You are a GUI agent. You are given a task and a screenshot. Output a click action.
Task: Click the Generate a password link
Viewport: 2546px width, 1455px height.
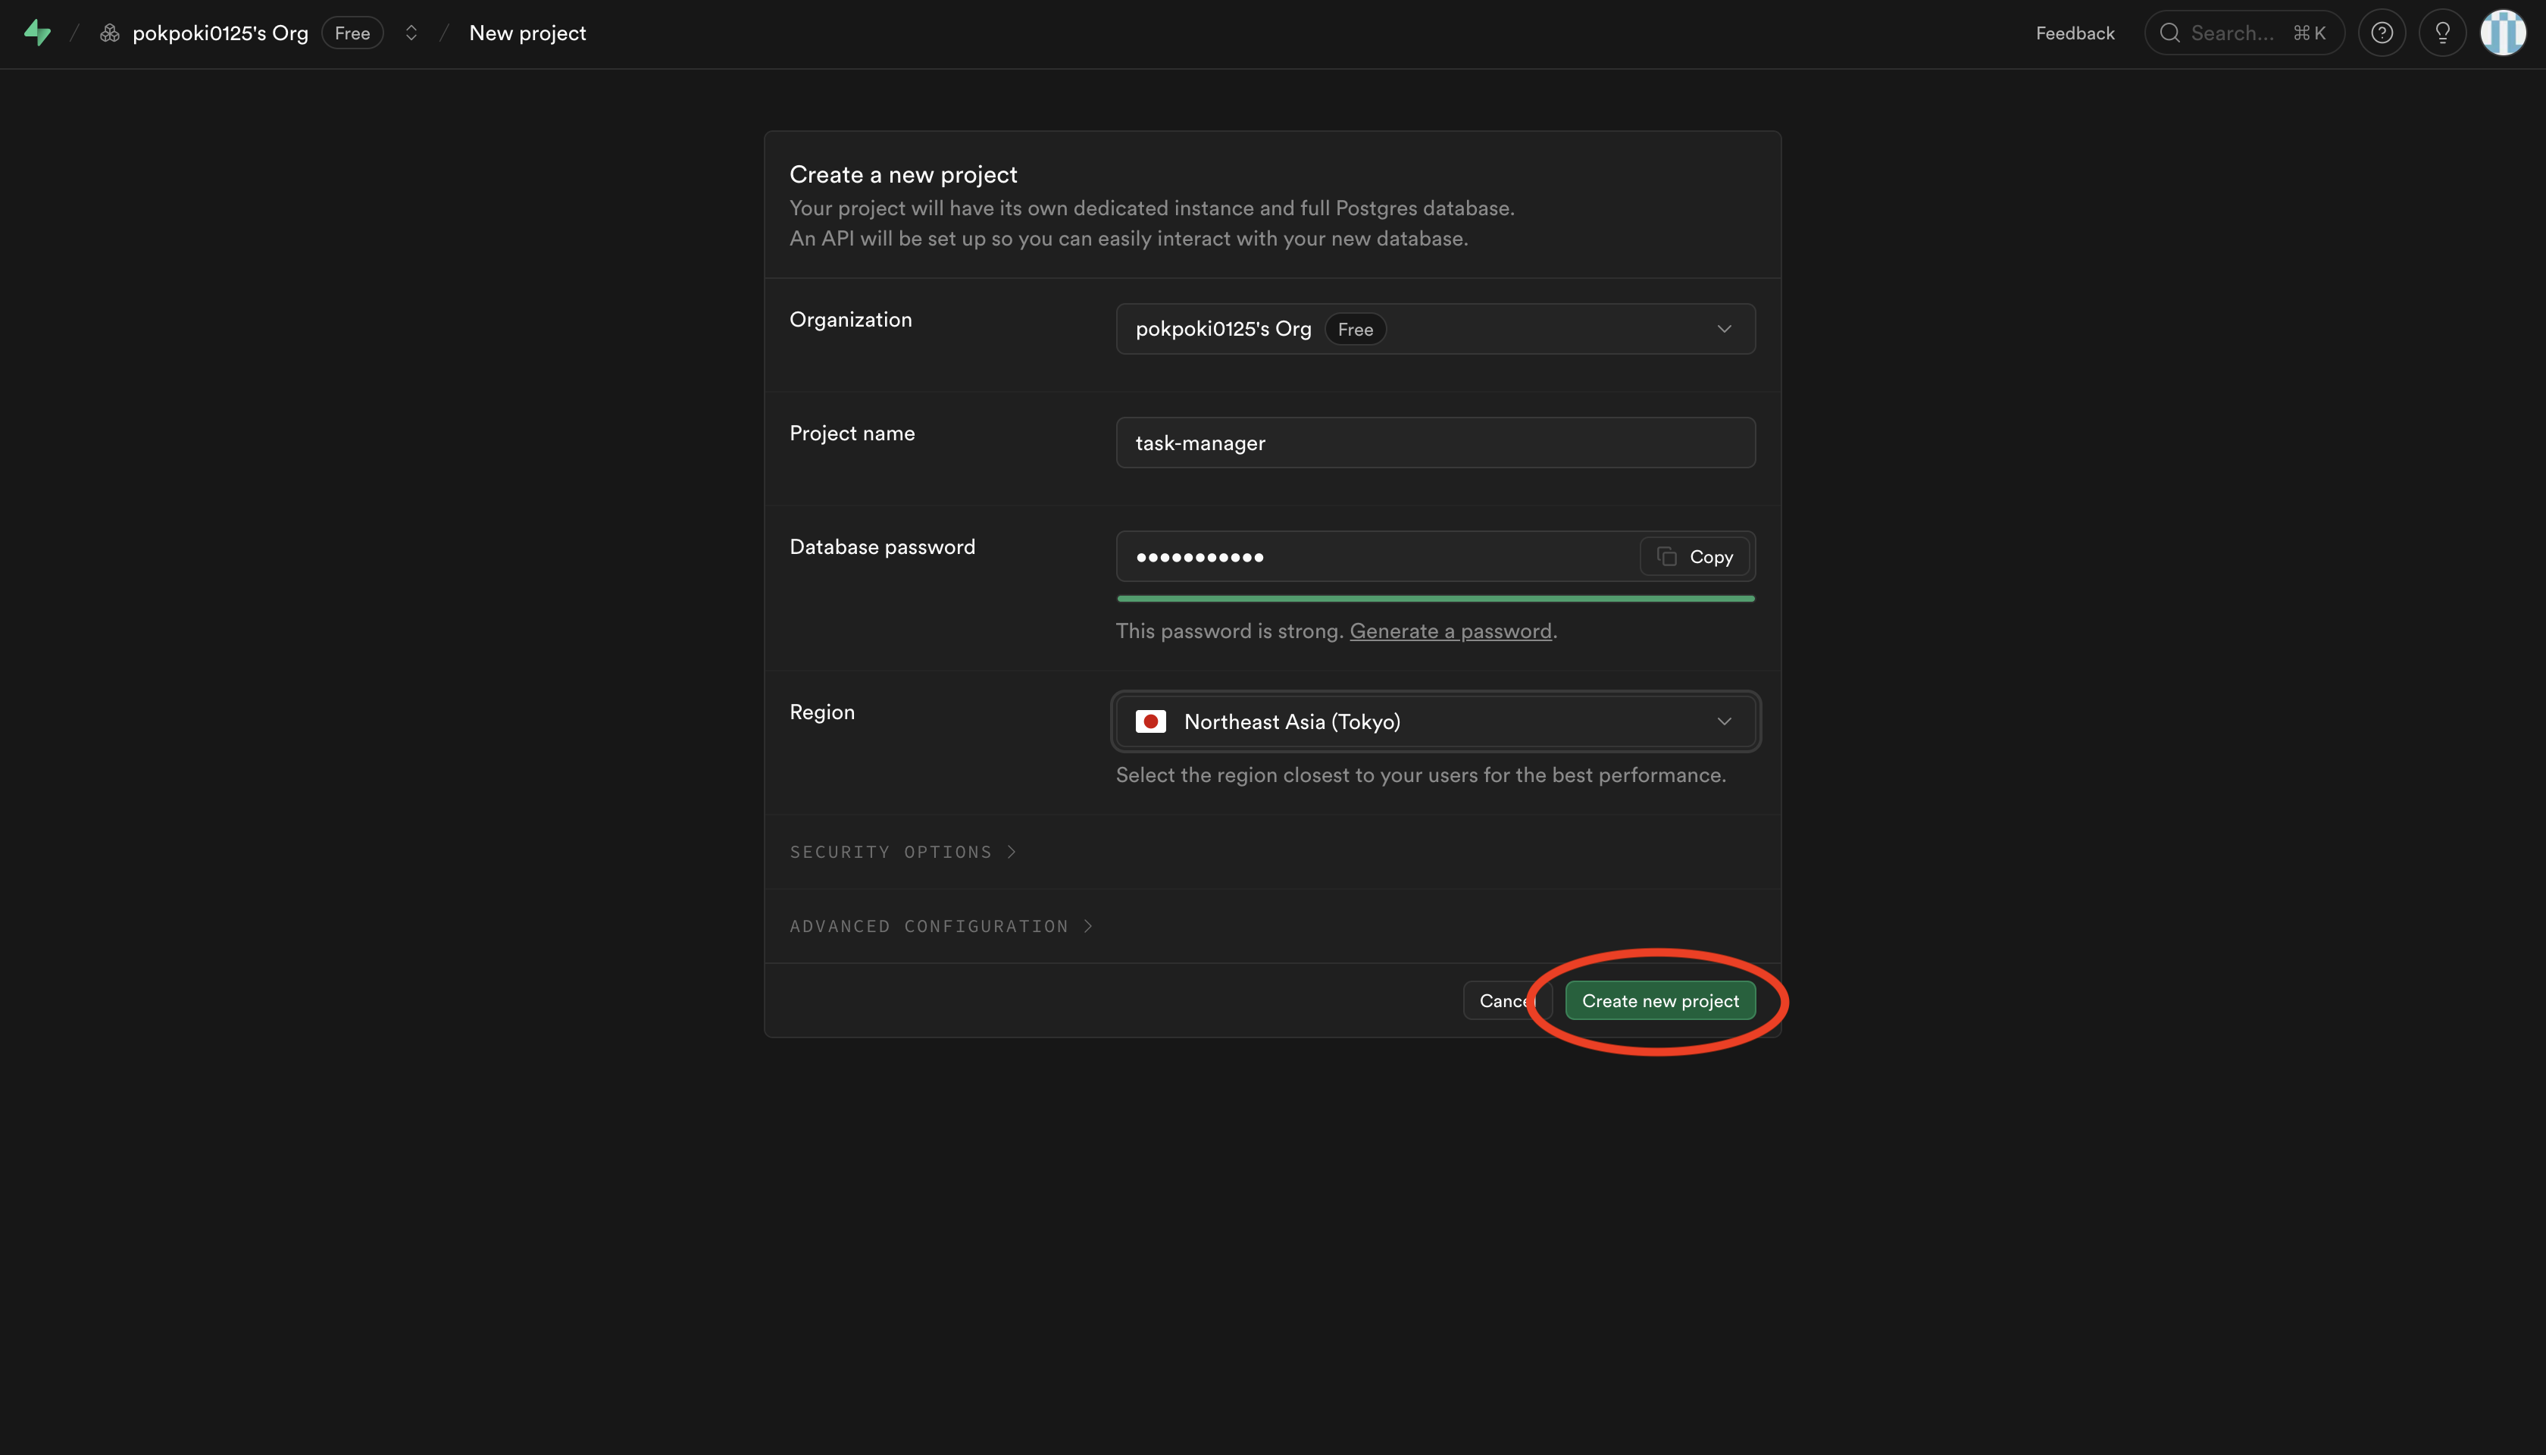(x=1450, y=630)
